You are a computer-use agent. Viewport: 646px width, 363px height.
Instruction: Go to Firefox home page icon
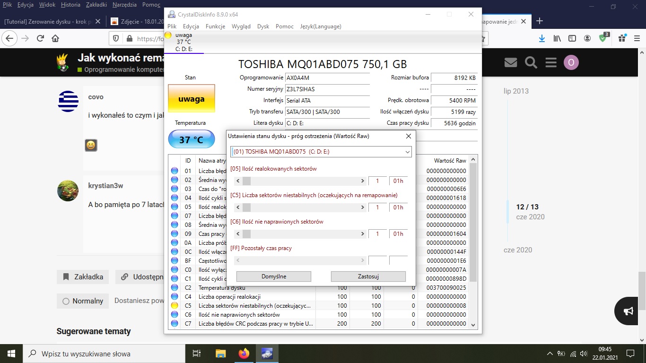click(x=55, y=38)
